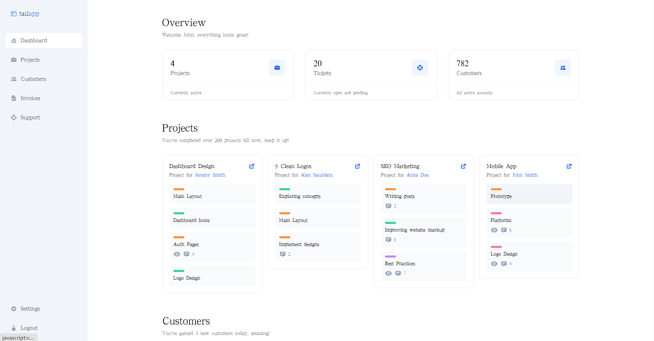This screenshot has width=654, height=341.
Task: Click eye icon on Auth Pages task
Action: [177, 254]
